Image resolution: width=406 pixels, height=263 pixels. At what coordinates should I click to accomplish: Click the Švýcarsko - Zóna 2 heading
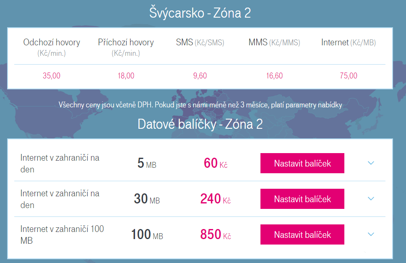tap(200, 13)
